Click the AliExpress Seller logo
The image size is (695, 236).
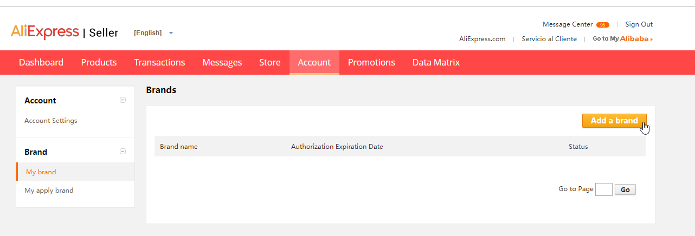(x=64, y=32)
